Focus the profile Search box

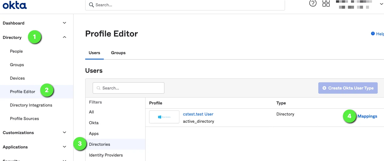[x=128, y=88]
